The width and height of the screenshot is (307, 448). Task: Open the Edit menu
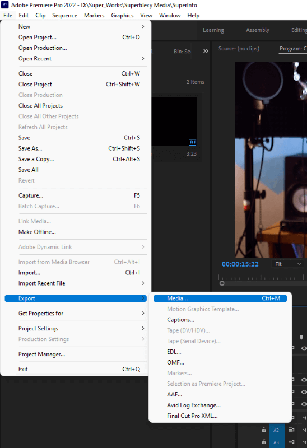(x=24, y=16)
